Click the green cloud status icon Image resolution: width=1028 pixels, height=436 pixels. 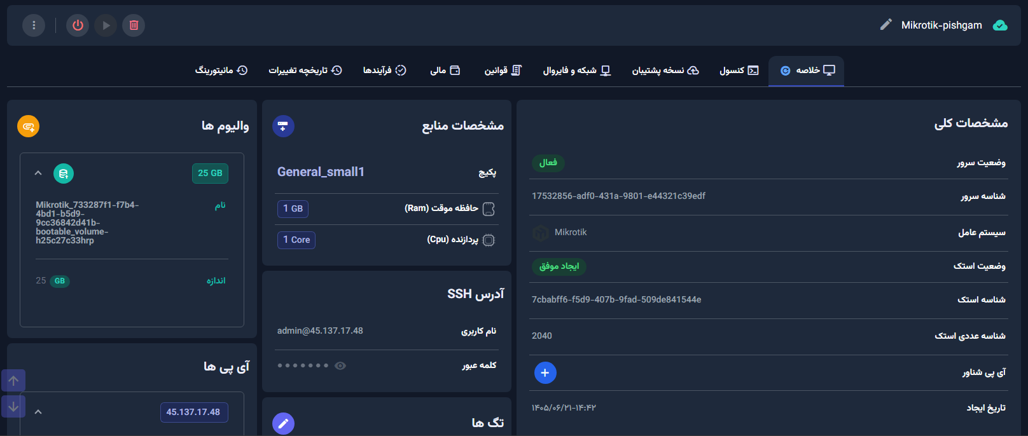pyautogui.click(x=1000, y=25)
